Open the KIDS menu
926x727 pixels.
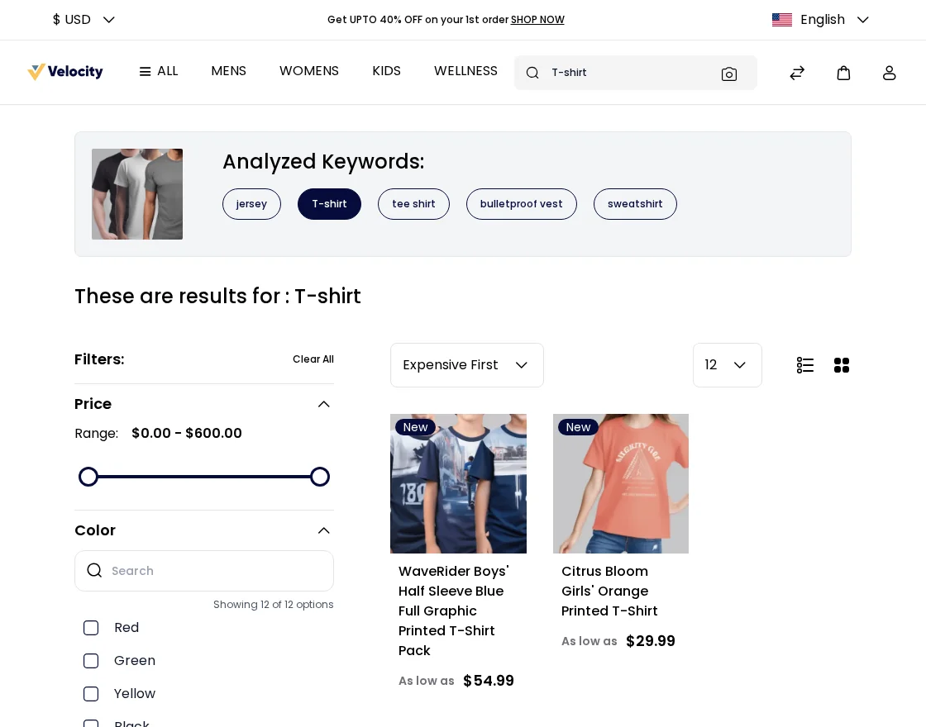(x=386, y=71)
